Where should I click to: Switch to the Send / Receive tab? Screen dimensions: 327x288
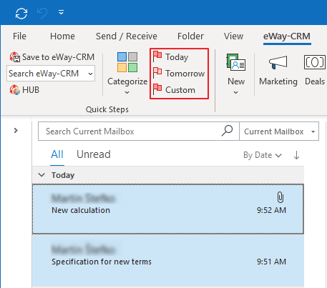point(127,36)
